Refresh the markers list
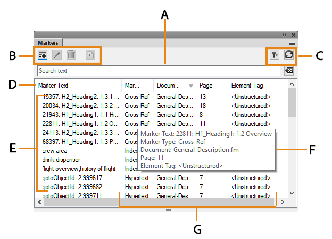The image size is (332, 239). 288,55
